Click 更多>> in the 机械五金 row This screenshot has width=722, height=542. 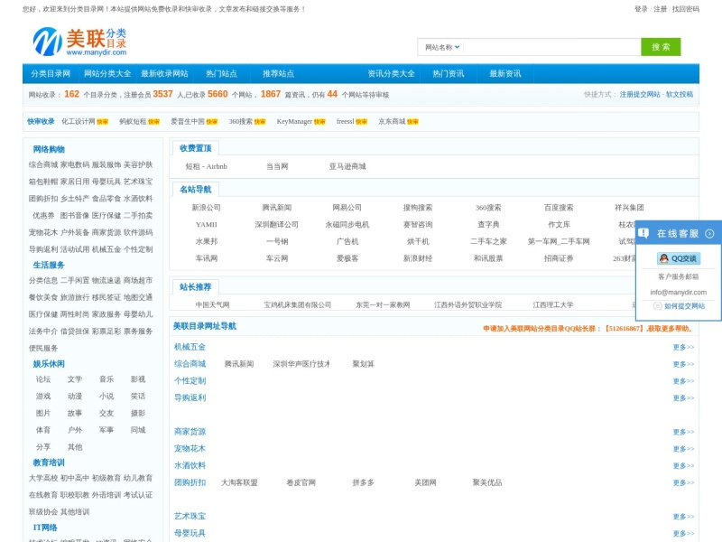[x=683, y=348]
